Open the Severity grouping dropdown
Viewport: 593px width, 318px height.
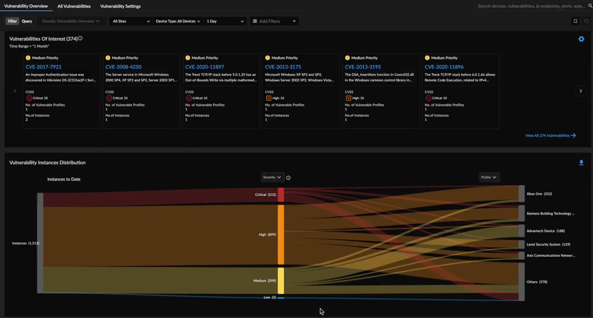click(x=272, y=177)
